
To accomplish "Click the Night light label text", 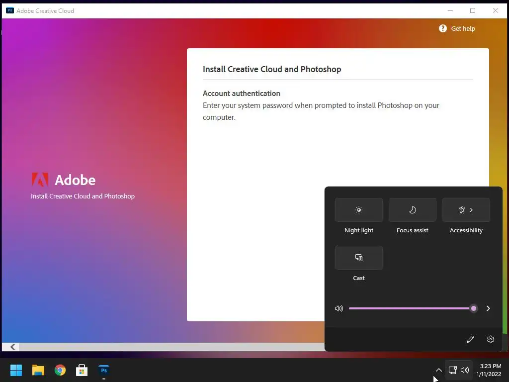I will point(359,230).
